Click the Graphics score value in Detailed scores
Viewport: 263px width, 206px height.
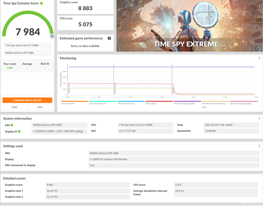coord(87,185)
